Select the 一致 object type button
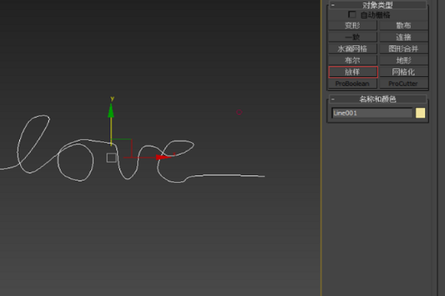Screen dimensions: 445x296 352,37
